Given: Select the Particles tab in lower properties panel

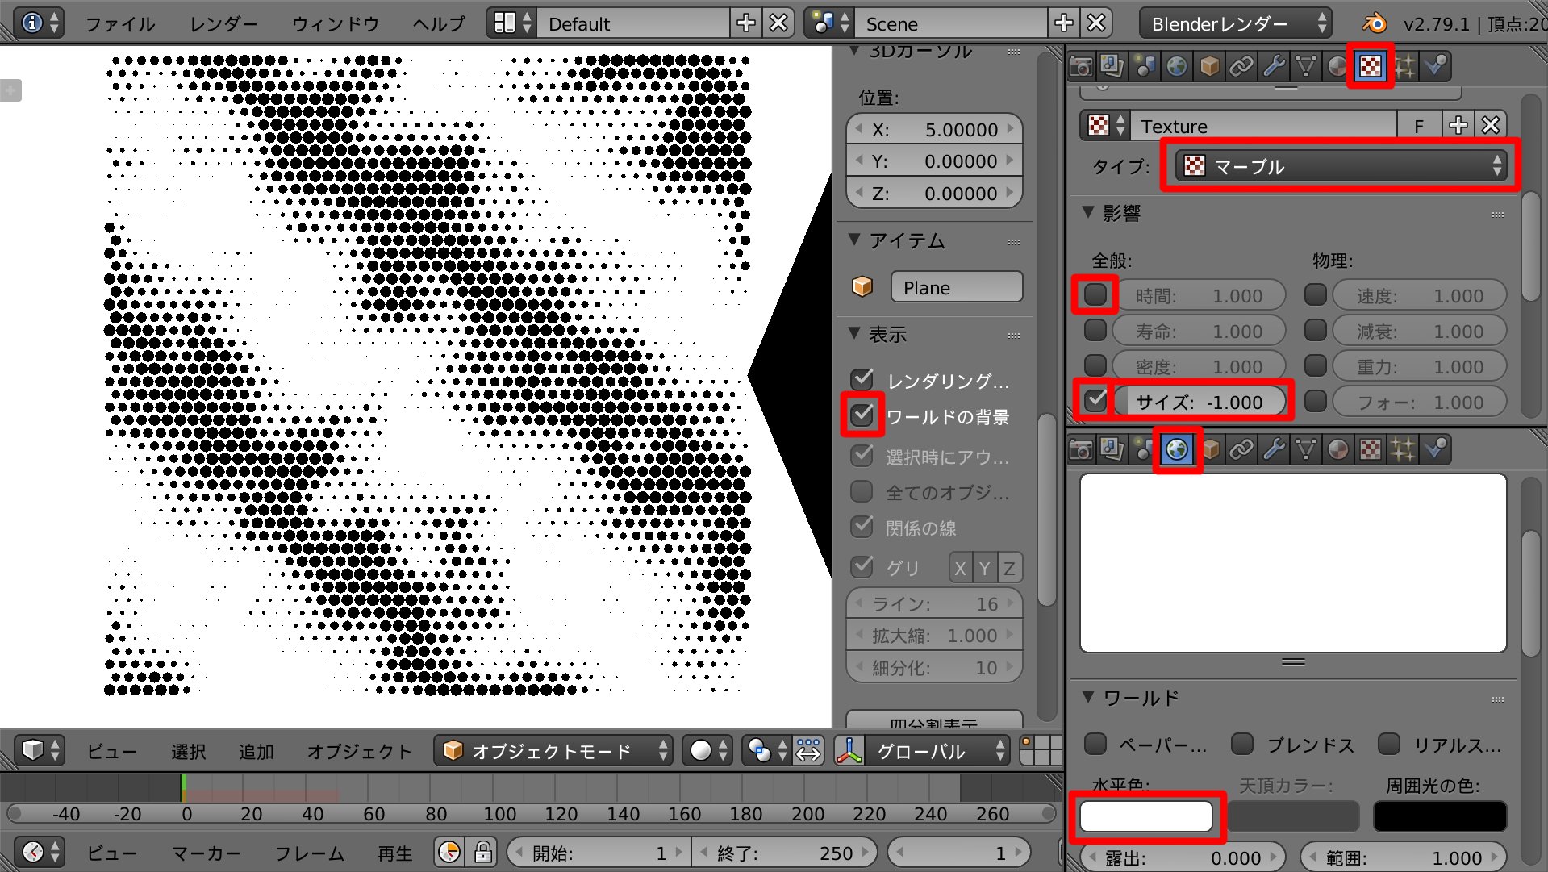Looking at the screenshot, I should 1404,449.
